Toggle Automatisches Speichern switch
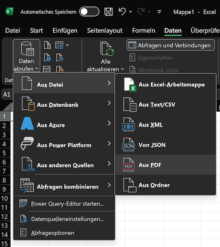Image resolution: width=220 pixels, height=247 pixels. (x=89, y=12)
